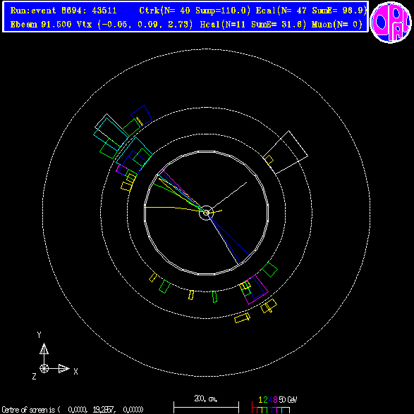414x414 pixels.
Task: Click the Hcal(N=11 SumE= 31.6) header text
Action: [253, 25]
